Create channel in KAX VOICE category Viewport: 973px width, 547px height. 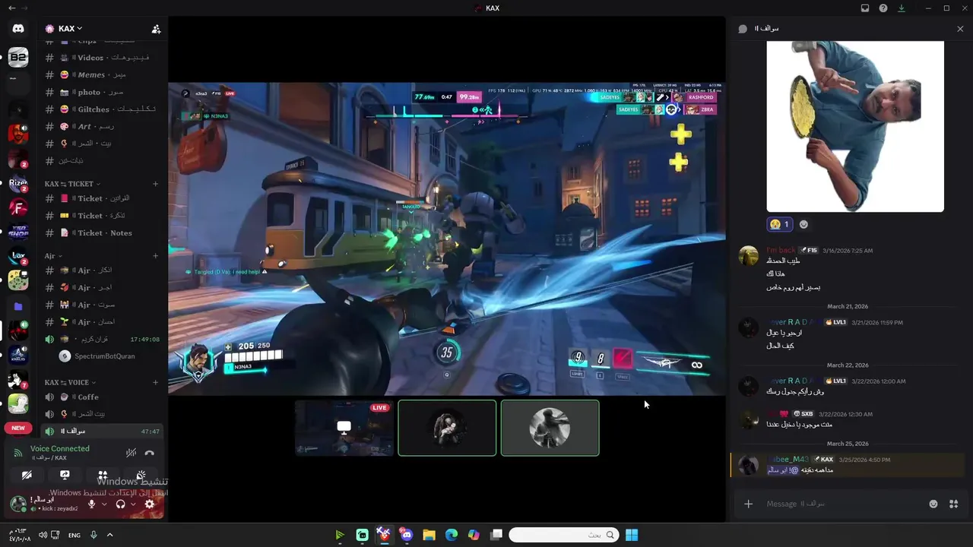click(156, 383)
